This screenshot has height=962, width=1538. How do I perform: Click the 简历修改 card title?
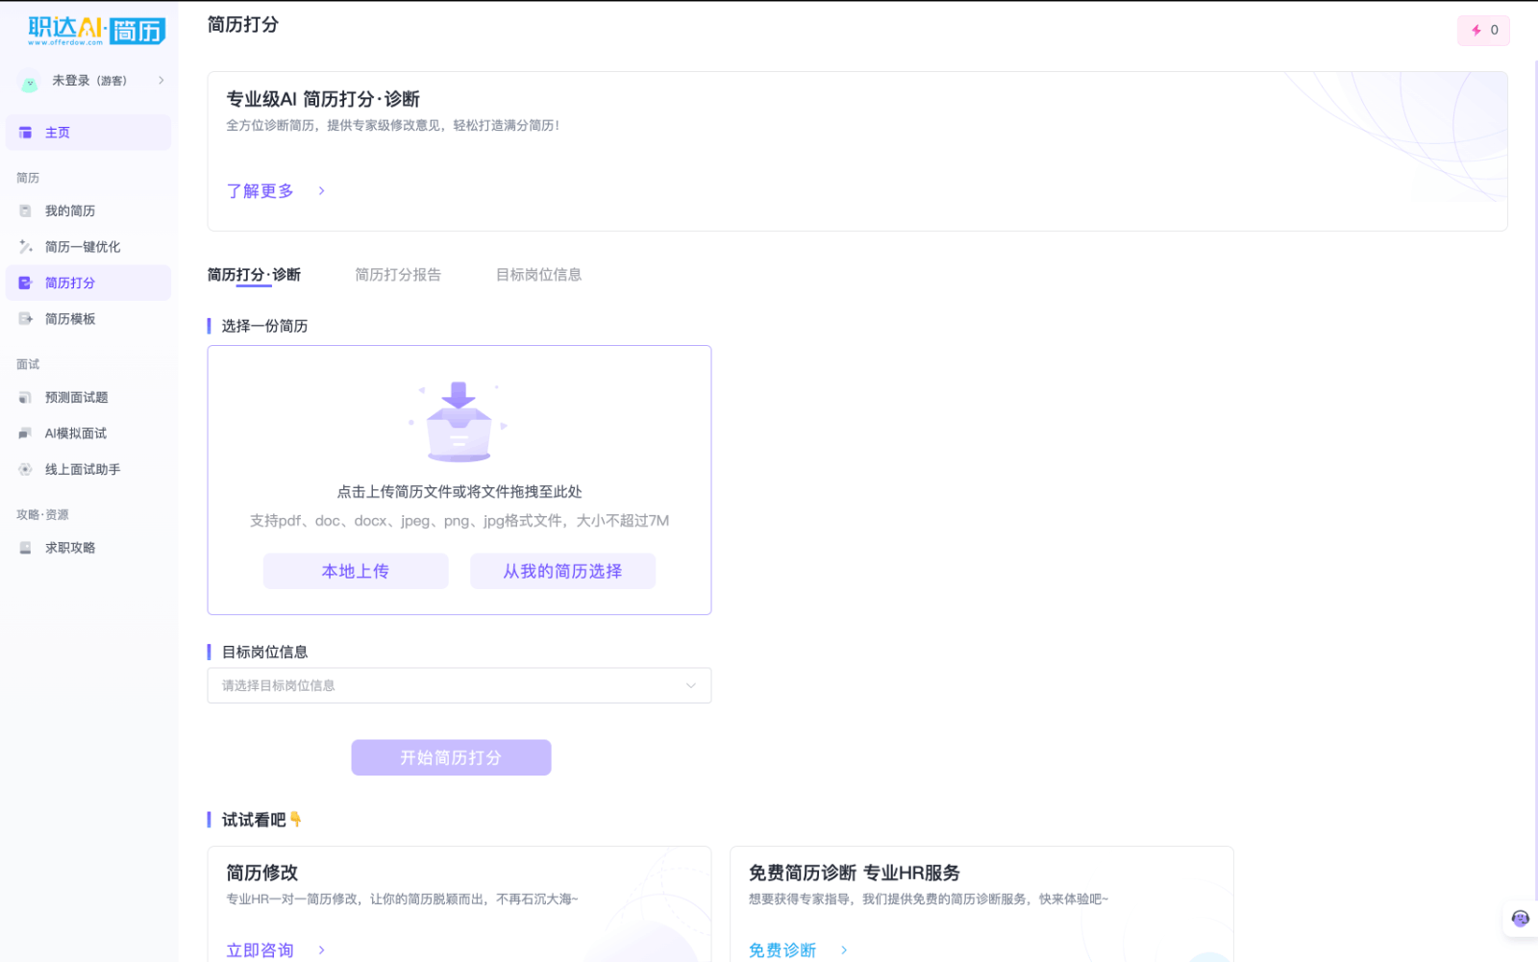tap(262, 873)
